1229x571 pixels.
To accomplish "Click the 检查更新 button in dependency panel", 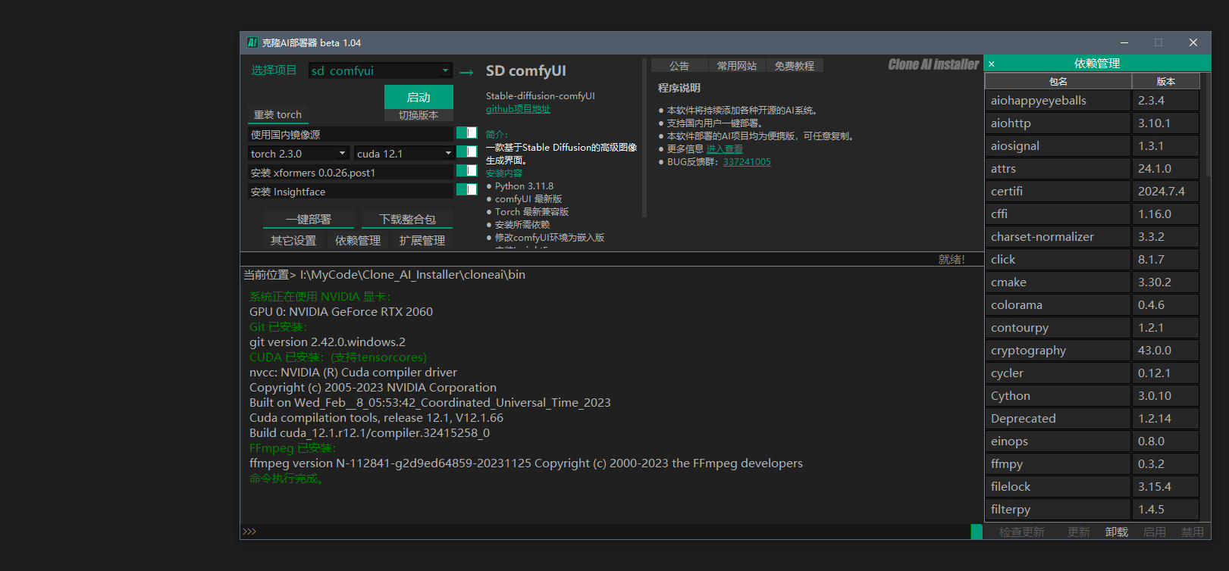I will 1021,532.
